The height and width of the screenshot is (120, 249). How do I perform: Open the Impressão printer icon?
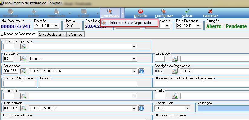click(56, 11)
